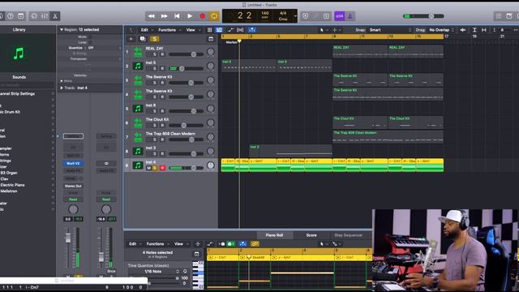Open the Note Pads icon at top right
The image size is (519, 292).
click(x=509, y=16)
